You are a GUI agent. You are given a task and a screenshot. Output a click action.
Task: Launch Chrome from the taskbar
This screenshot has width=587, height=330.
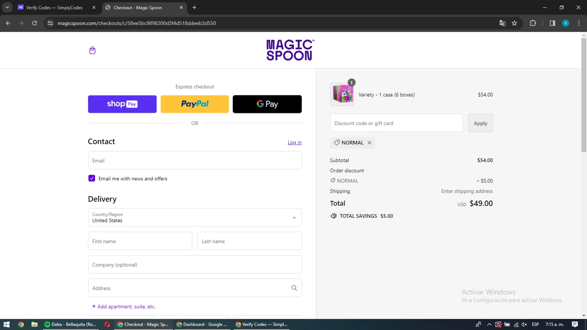[21, 325]
